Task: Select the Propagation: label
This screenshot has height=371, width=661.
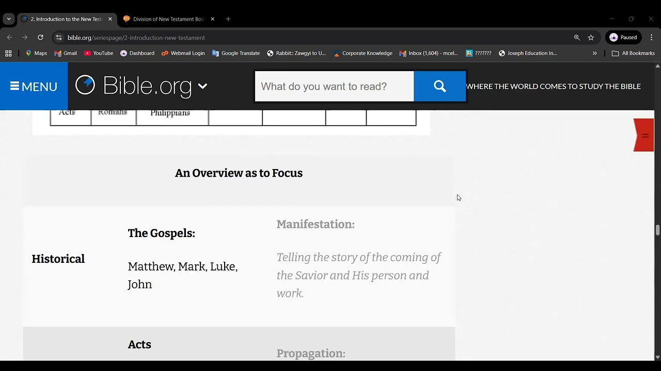Action: tap(311, 353)
